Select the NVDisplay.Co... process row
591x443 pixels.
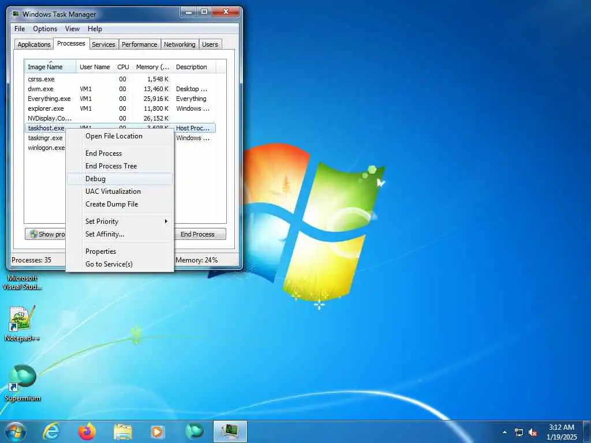tap(120, 118)
